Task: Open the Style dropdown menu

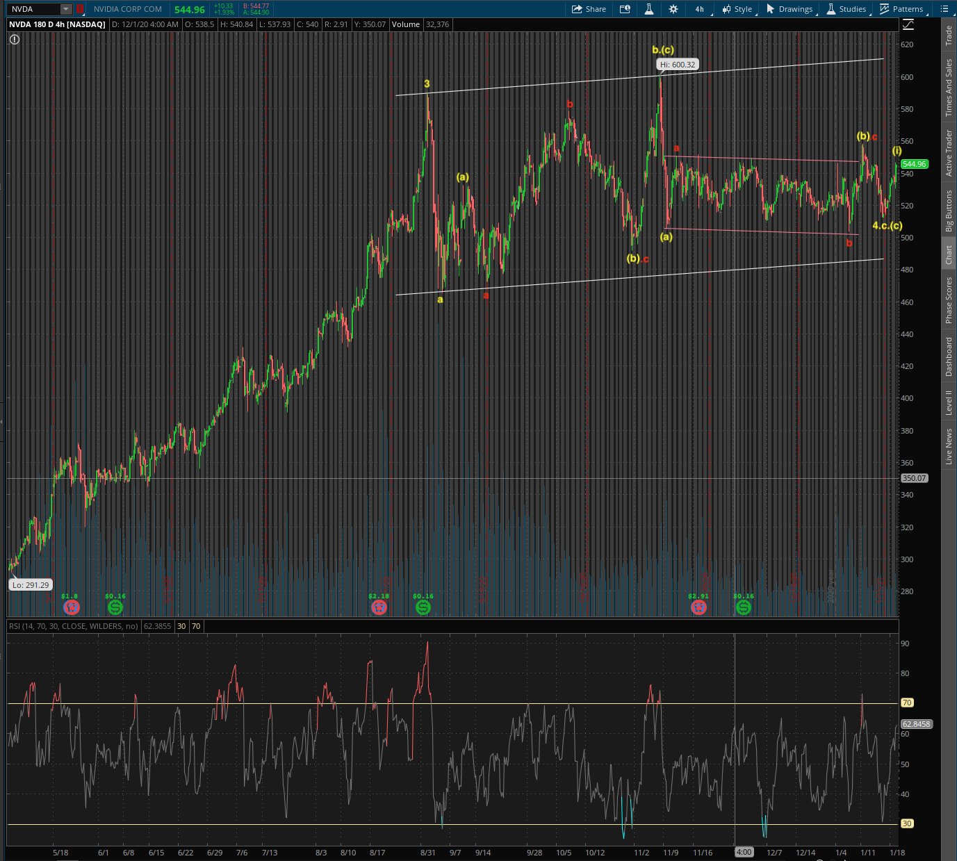Action: point(737,9)
